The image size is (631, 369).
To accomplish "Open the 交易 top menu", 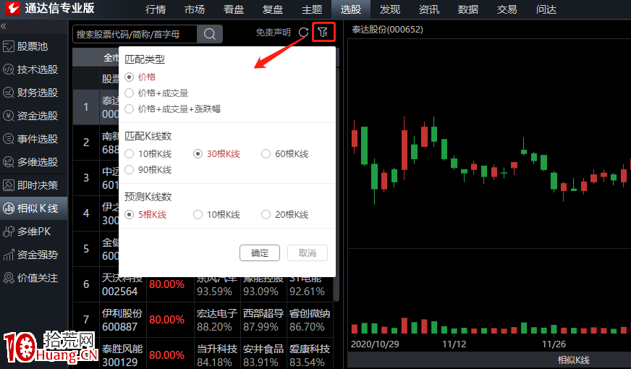I will [x=507, y=9].
